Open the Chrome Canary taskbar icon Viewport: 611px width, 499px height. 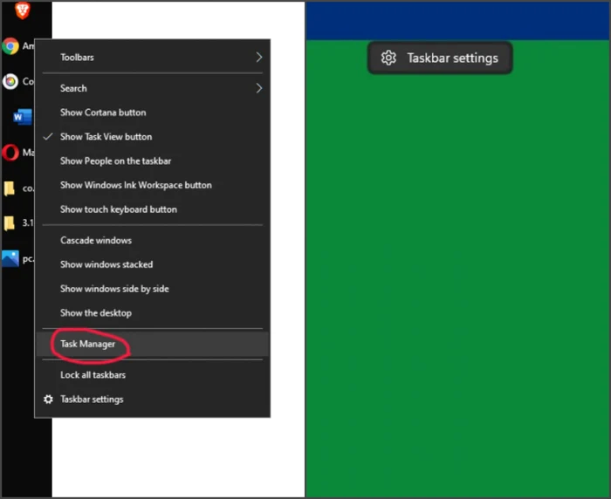[x=10, y=81]
